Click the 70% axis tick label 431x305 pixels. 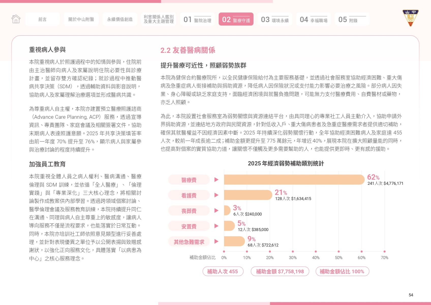[384, 257]
